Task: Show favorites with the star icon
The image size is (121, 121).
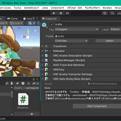Action: pos(28,83)
